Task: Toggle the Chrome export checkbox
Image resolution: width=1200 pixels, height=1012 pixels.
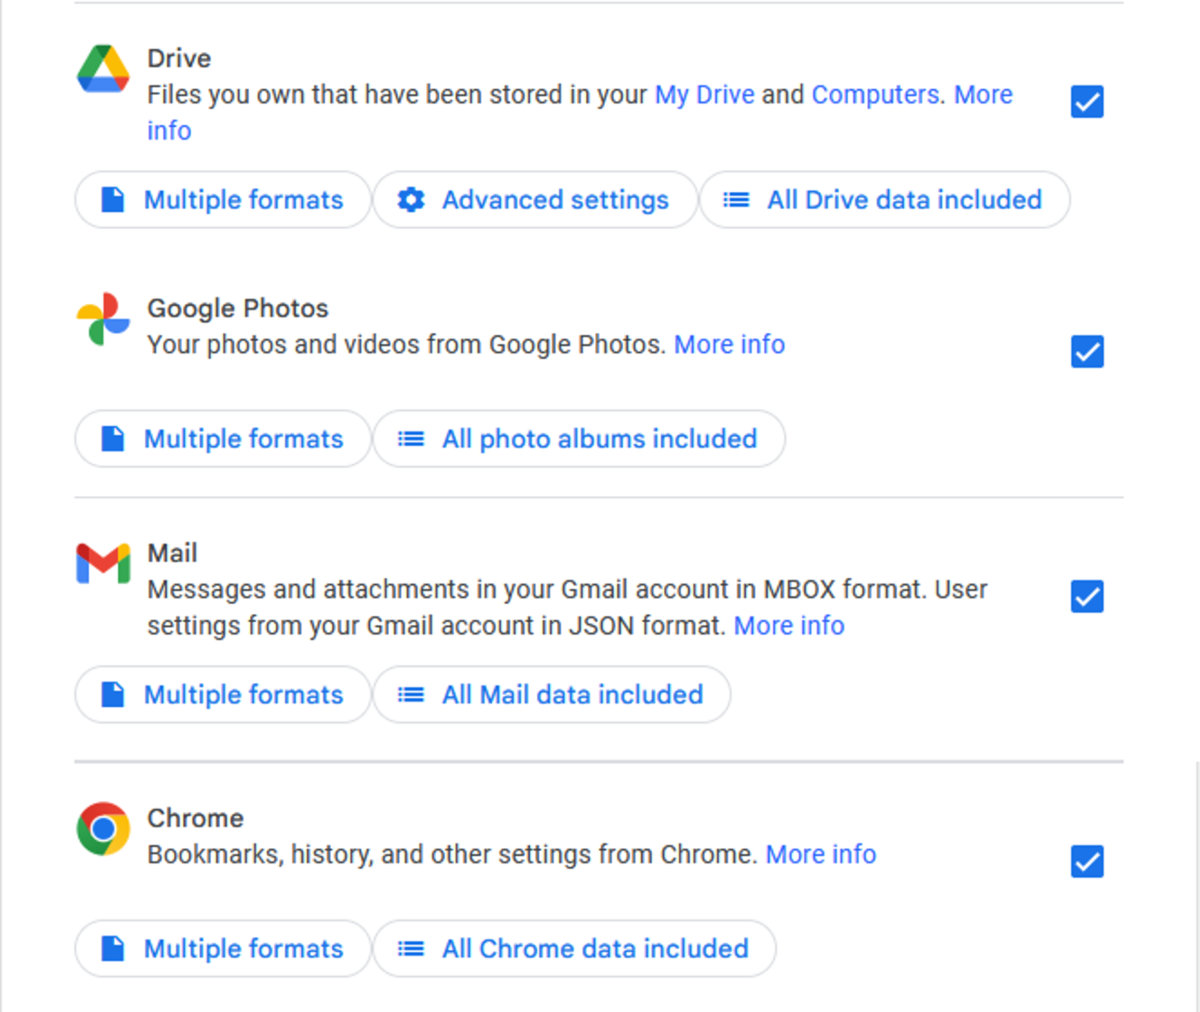Action: tap(1087, 861)
